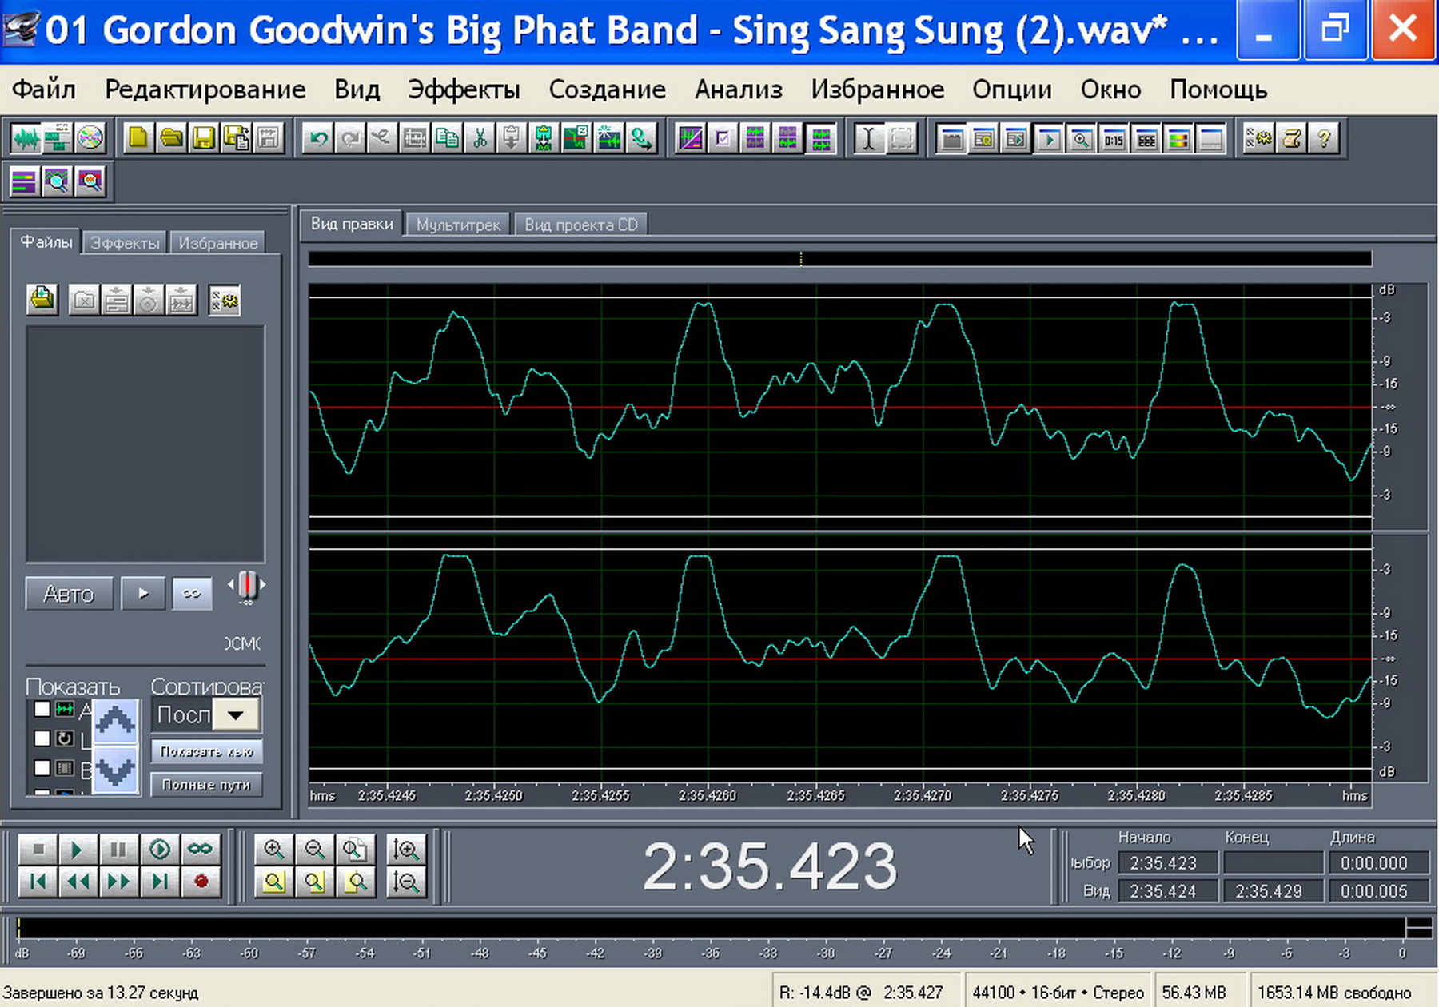Check show video files checkbox

pos(42,768)
